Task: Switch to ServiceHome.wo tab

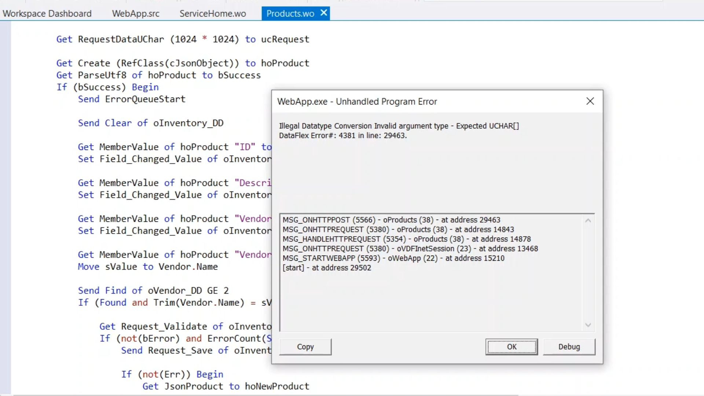Action: pos(213,14)
